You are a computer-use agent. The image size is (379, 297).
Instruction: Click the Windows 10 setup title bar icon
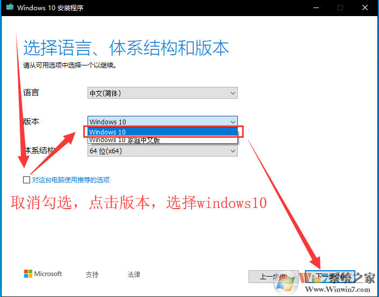tap(8, 8)
